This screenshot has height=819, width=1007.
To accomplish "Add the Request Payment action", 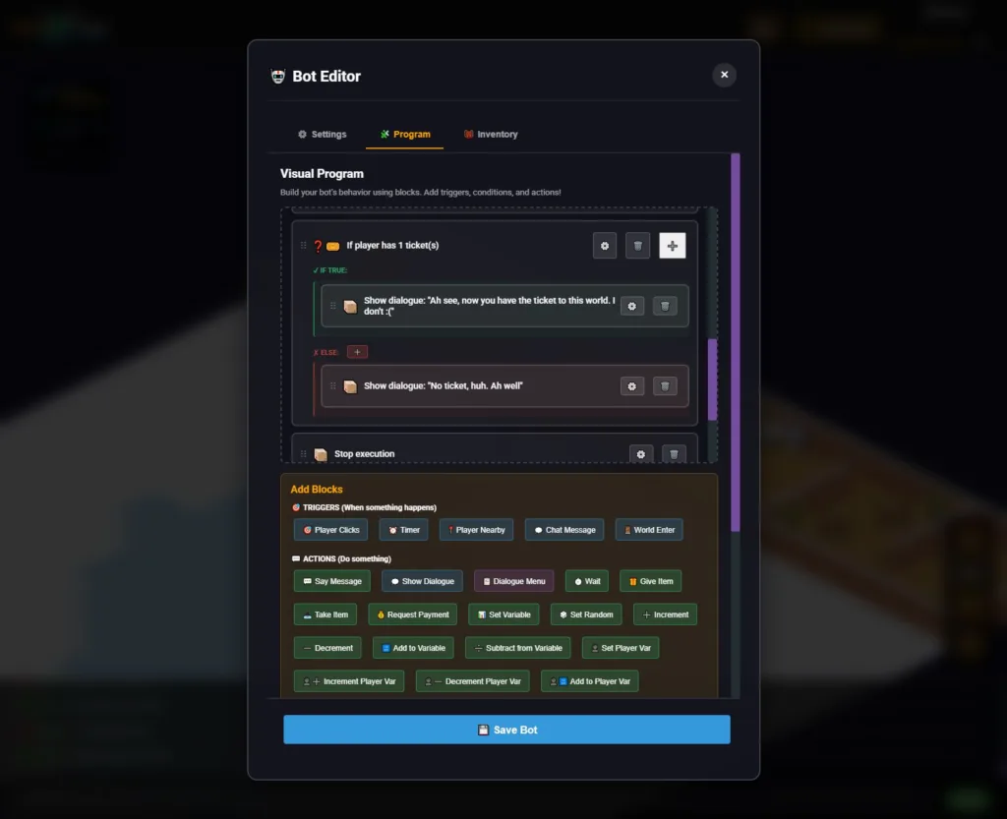I will pyautogui.click(x=412, y=614).
